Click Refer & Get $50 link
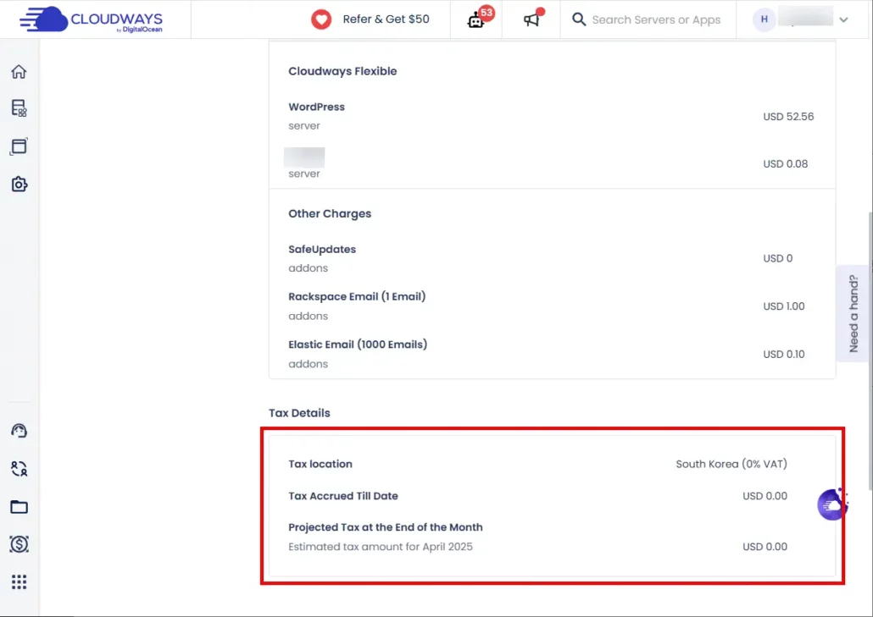 coord(386,19)
